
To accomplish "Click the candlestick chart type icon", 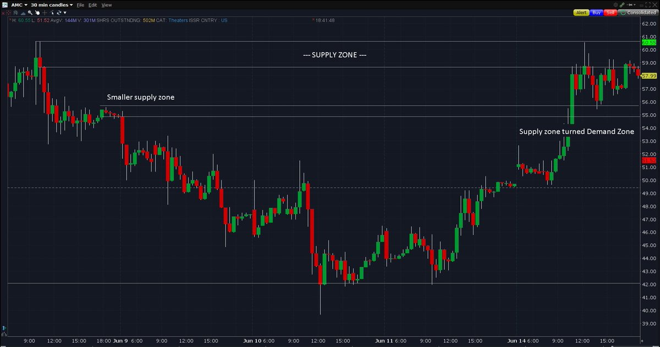I will click(x=16, y=13).
